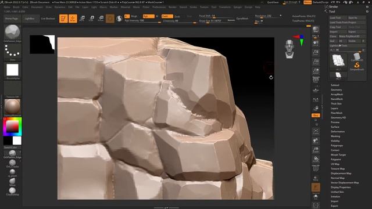This screenshot has width=372, height=209.
Task: Expand the Subtool section
Action: [335, 85]
